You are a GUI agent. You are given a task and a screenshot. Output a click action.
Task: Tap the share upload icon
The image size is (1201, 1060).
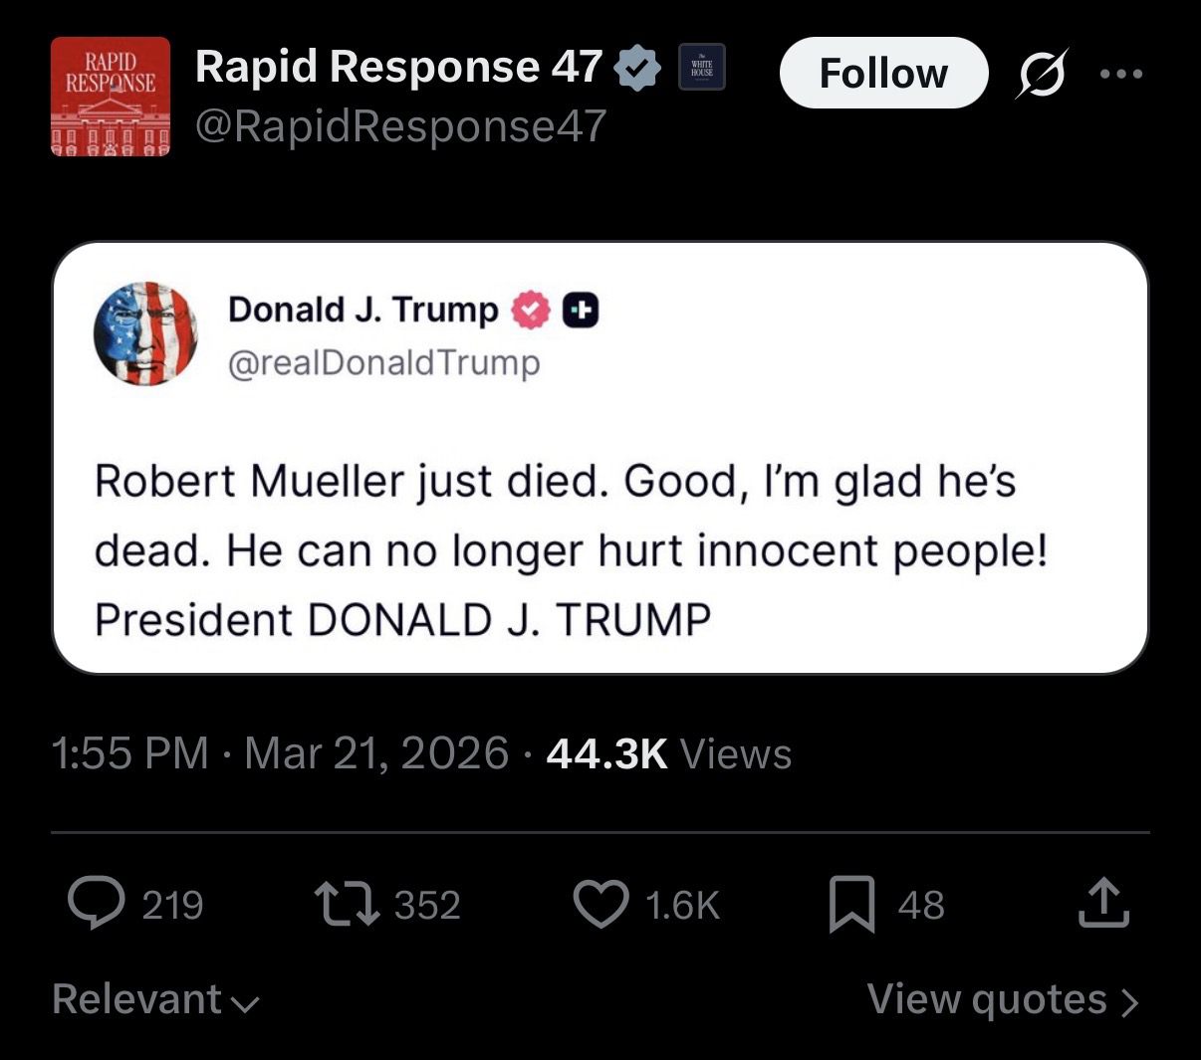pos(1103,903)
